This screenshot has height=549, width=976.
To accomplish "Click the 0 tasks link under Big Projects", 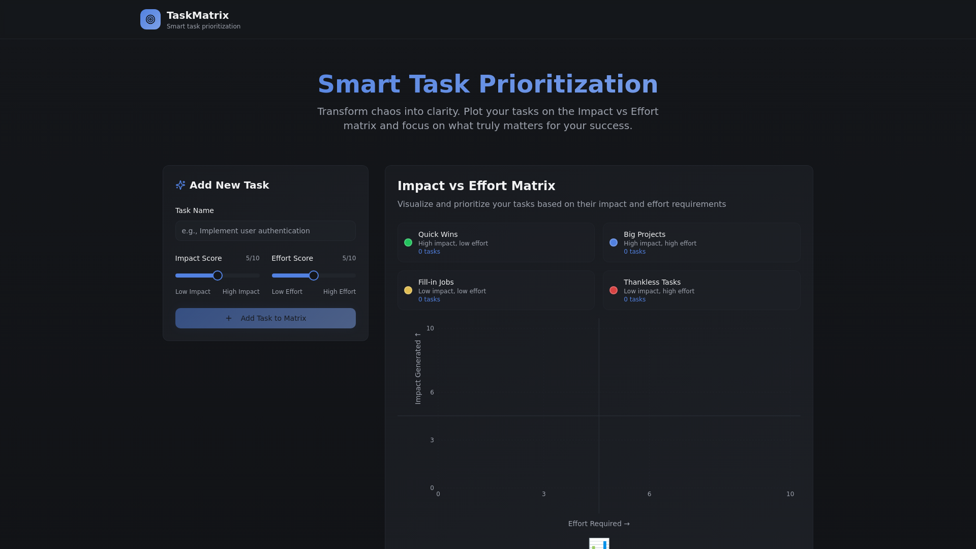I will (x=634, y=252).
